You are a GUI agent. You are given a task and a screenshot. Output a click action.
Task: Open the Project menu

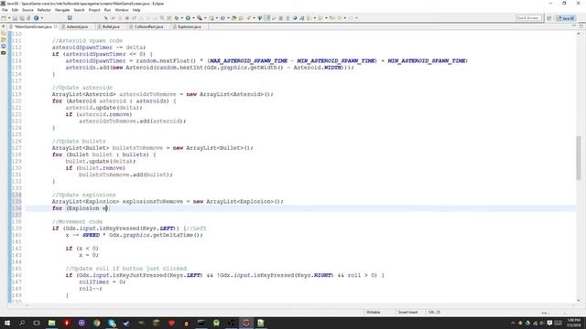point(94,10)
